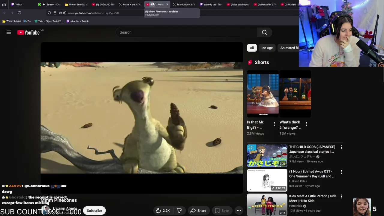Open the Lull and Relax channel

(x=298, y=181)
